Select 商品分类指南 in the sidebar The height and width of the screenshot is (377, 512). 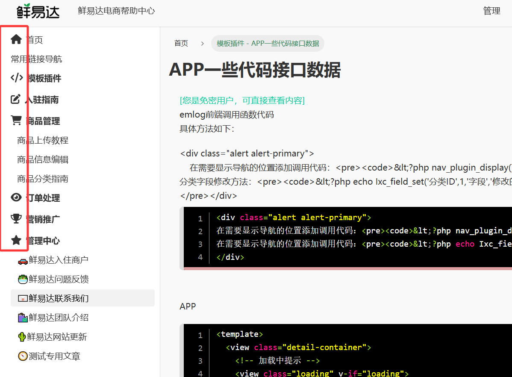pos(43,179)
